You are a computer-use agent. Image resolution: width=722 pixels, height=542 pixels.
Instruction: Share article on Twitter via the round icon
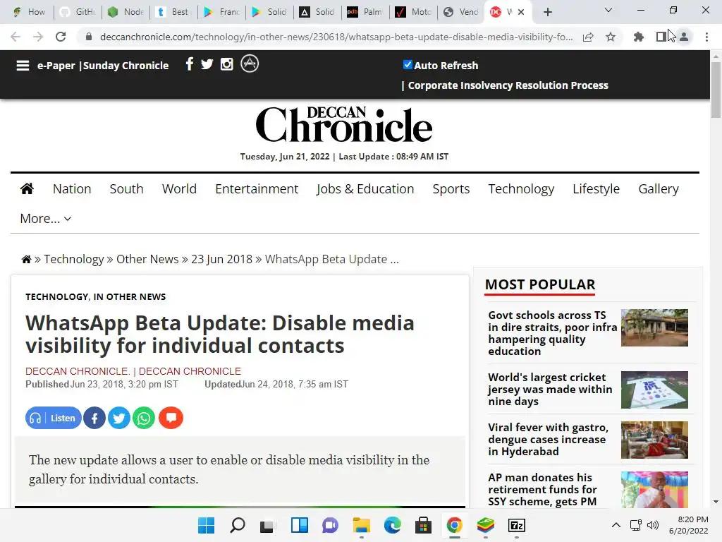[118, 418]
